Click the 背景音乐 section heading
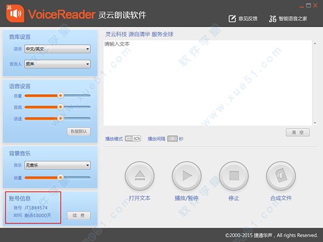The image size is (323, 242). 20,153
